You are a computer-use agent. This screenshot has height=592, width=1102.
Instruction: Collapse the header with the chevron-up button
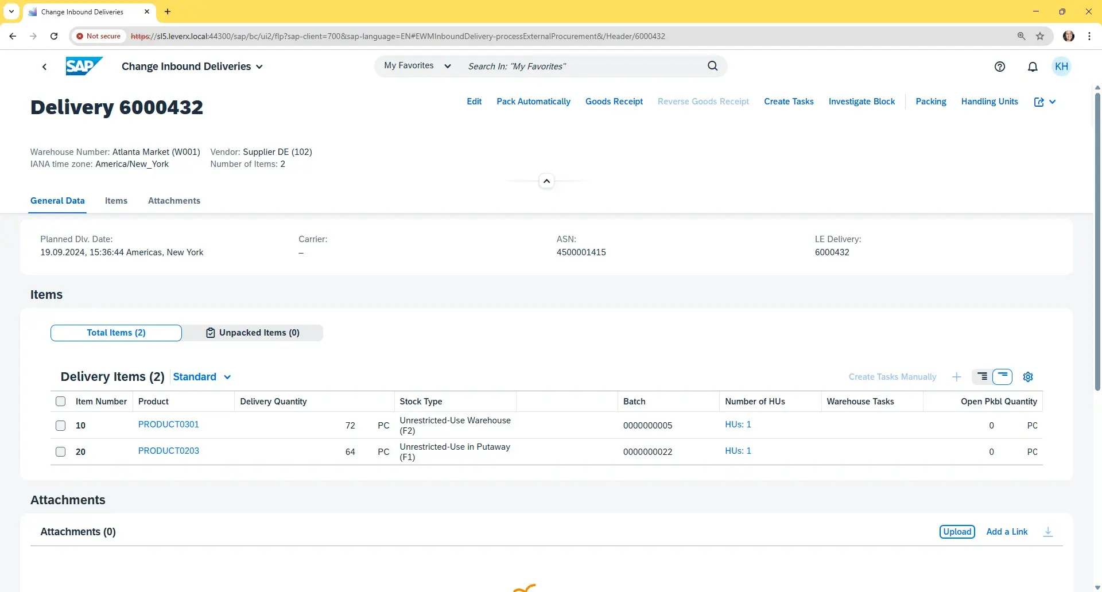(546, 181)
